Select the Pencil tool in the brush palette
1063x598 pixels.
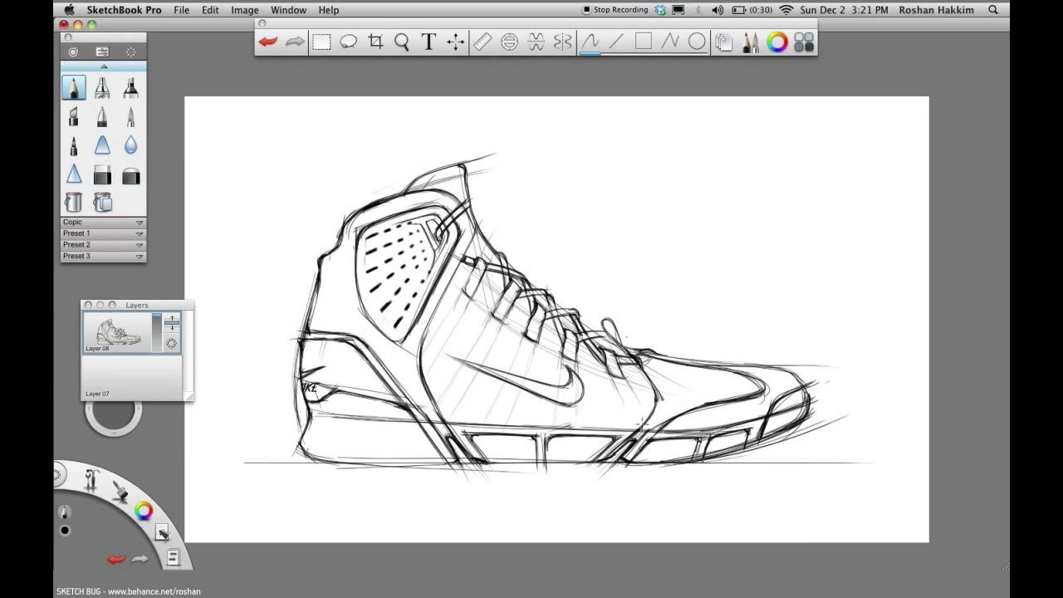pyautogui.click(x=74, y=86)
